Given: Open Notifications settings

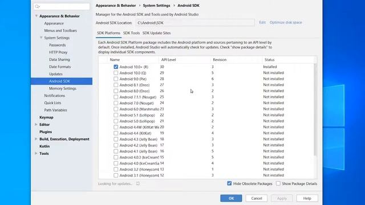Looking at the screenshot, I should [55, 96].
